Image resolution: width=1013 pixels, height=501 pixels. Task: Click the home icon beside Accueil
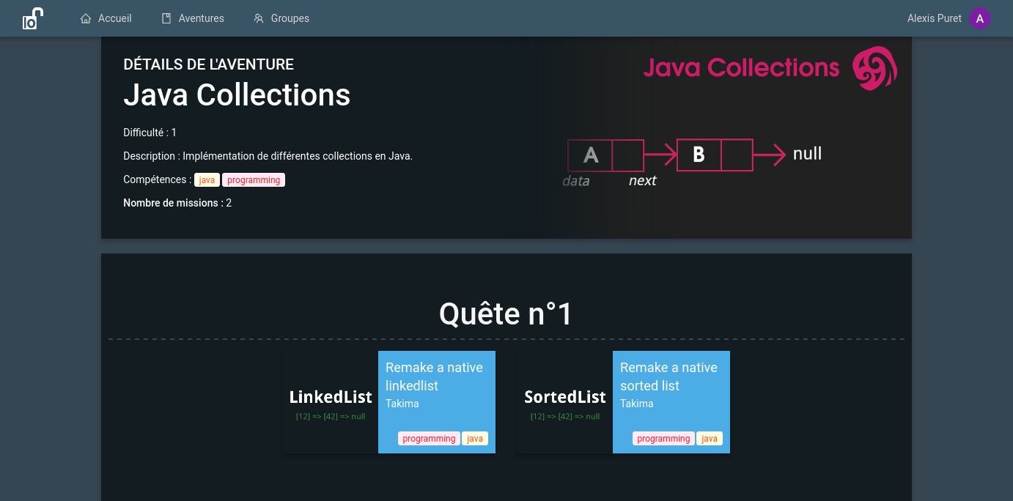[86, 18]
